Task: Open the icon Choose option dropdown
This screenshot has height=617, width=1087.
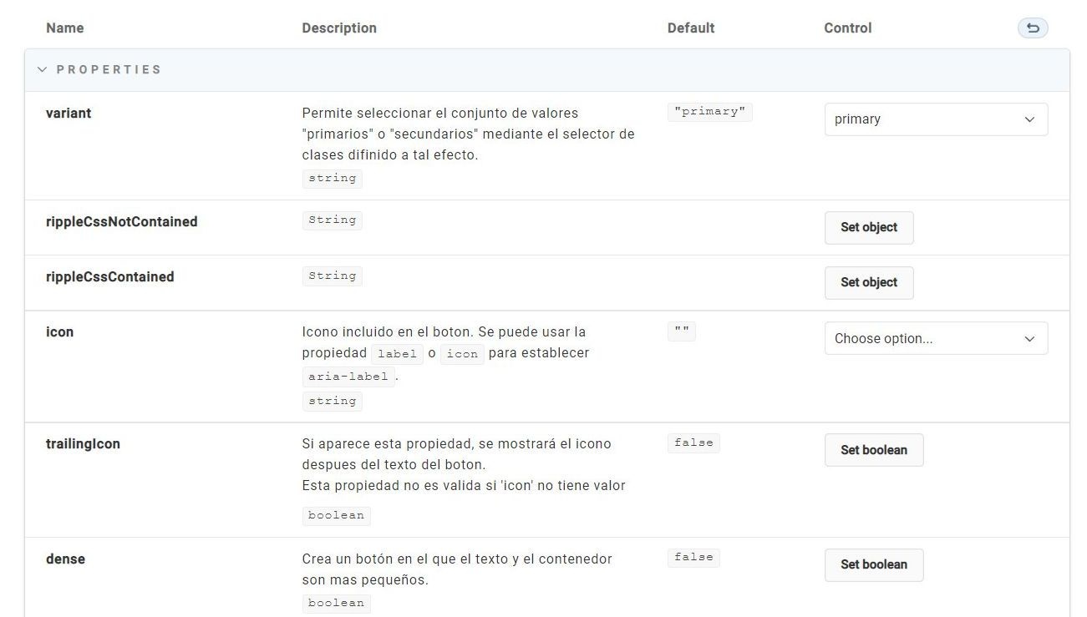Action: 936,339
